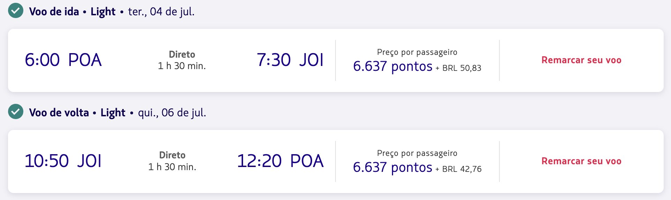Click return price 6.637 pontos + BRL 42,76
The image size is (671, 200).
417,167
